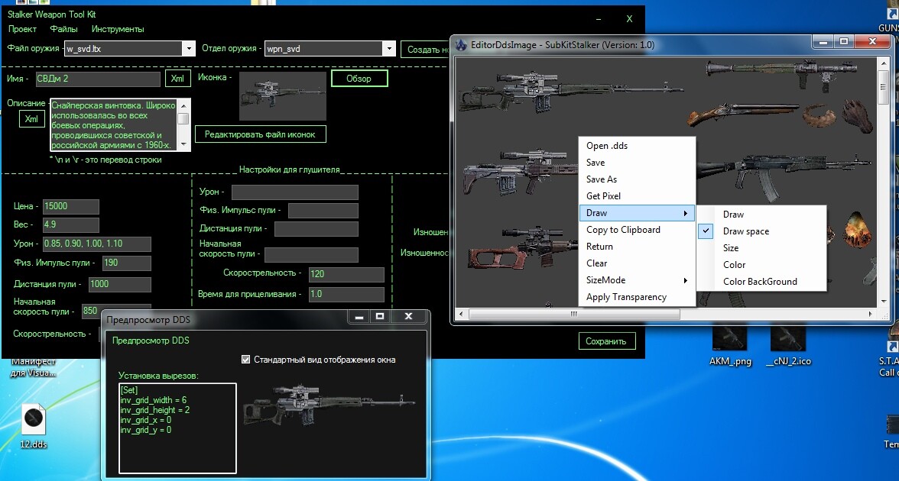Image resolution: width=899 pixels, height=481 pixels.
Task: Click the Урон field with 0.85, 0.90
Action: pyautogui.click(x=97, y=244)
